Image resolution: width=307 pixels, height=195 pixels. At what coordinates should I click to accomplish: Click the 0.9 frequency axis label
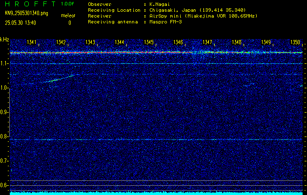tap(3, 112)
